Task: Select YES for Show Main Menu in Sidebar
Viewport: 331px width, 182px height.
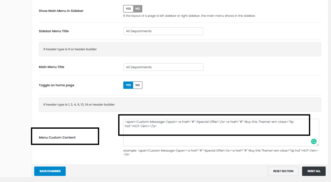Action: [128, 9]
